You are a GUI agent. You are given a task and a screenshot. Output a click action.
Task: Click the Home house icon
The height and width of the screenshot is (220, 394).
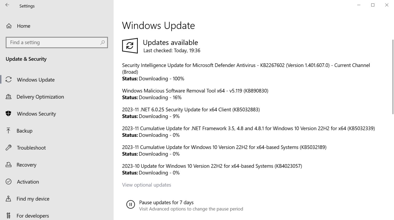pos(8,26)
